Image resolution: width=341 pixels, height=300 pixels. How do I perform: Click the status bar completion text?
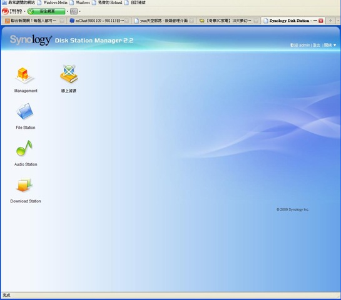(x=6, y=295)
